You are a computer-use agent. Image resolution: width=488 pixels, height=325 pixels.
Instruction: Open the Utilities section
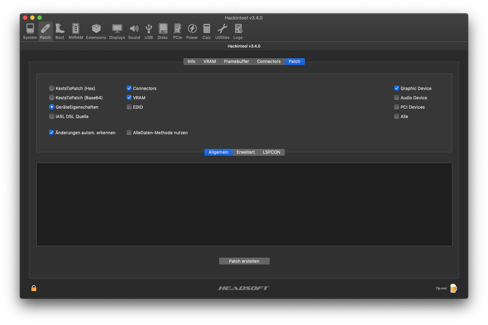pos(223,31)
